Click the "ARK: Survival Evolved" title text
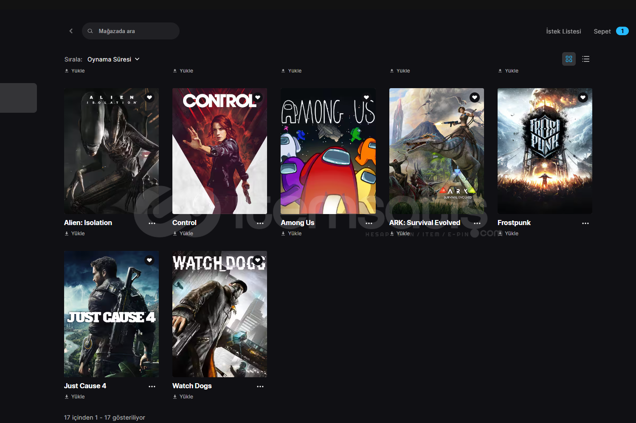Image resolution: width=636 pixels, height=423 pixels. [425, 223]
